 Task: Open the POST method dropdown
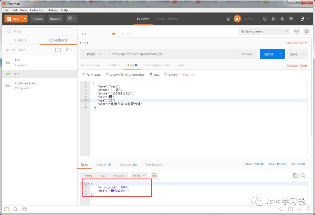point(94,54)
